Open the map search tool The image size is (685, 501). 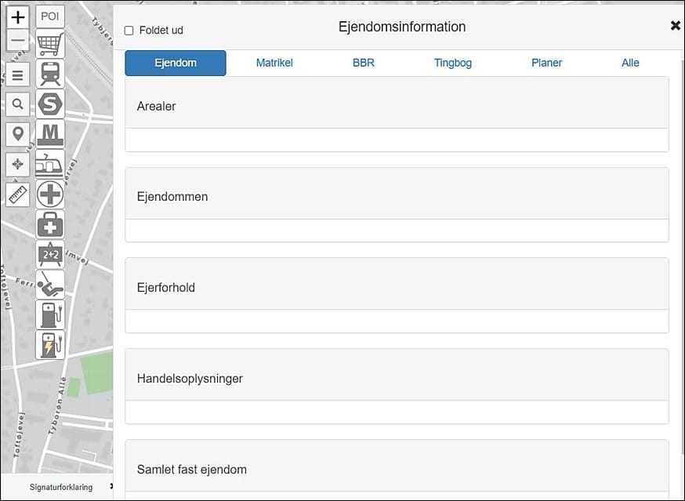click(x=17, y=104)
